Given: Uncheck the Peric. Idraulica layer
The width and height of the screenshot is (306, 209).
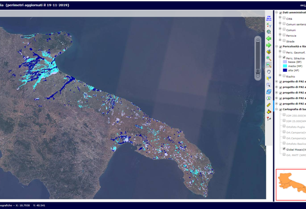Looking at the screenshot, I should (x=284, y=57).
